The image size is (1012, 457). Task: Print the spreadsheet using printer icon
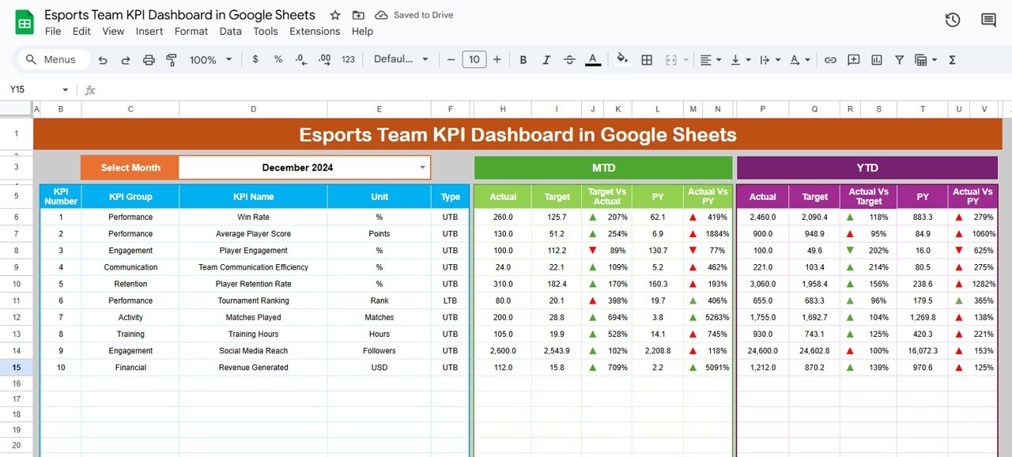tap(149, 59)
